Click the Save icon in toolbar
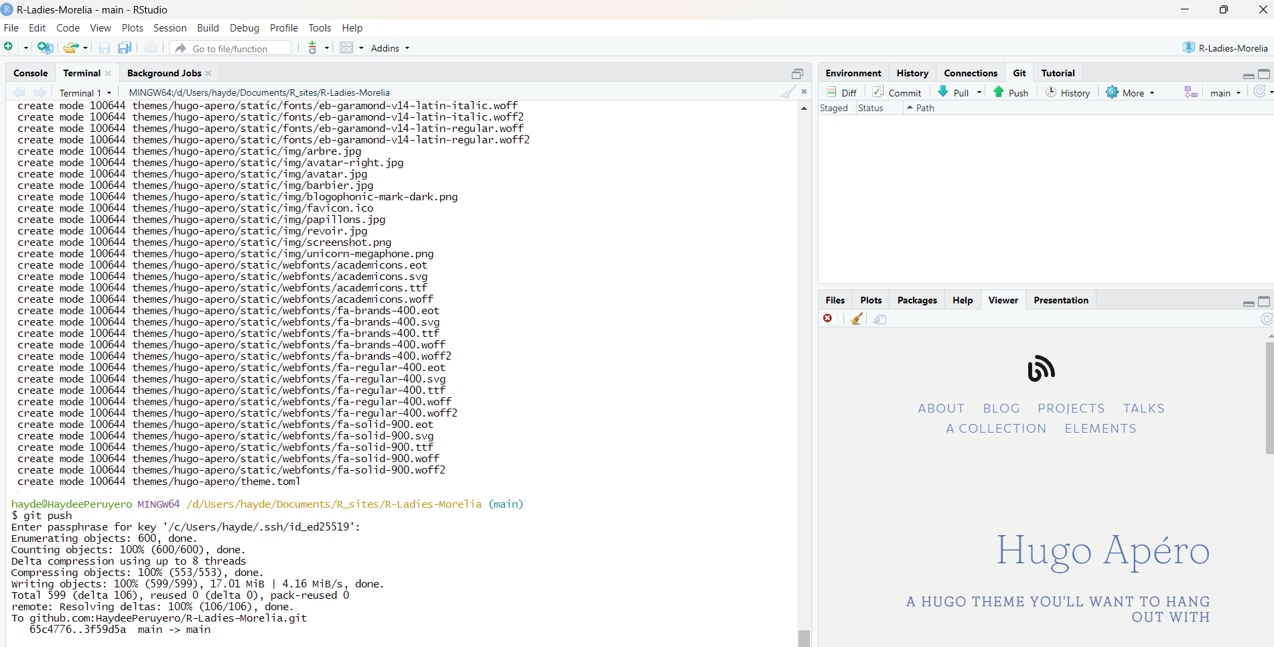 (104, 48)
